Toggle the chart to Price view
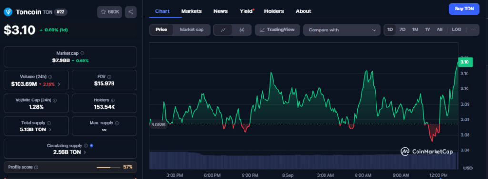 [161, 30]
